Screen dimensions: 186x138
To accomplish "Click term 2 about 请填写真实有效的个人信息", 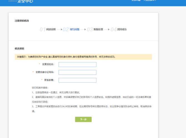I will pos(92,99).
